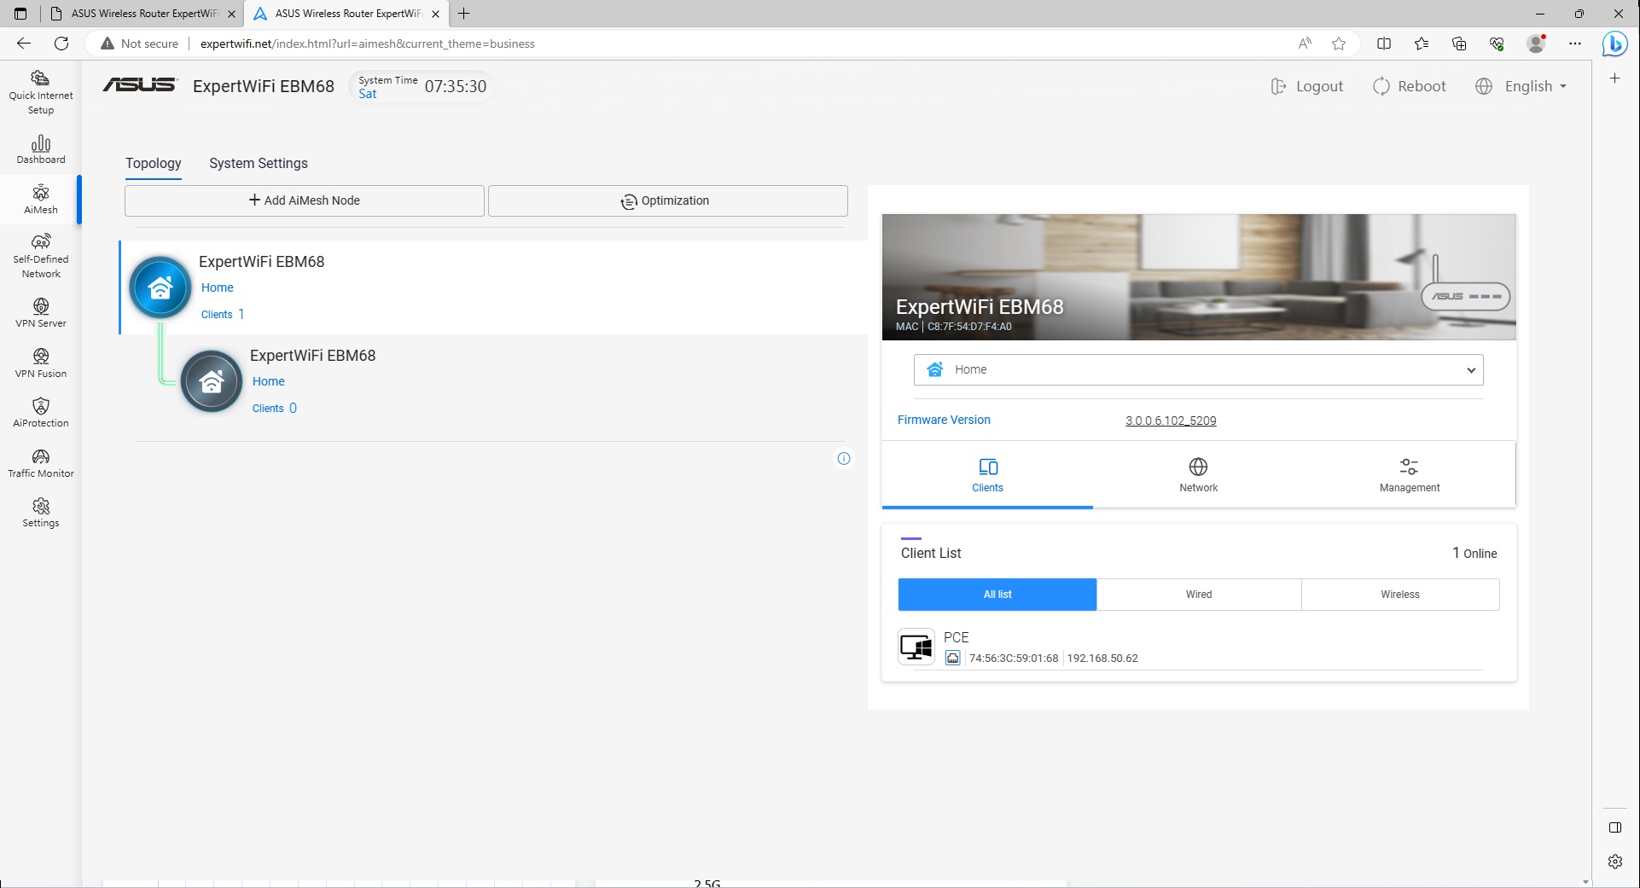Viewport: 1640px width, 888px height.
Task: Open browser profile avatar
Action: coord(1537,44)
